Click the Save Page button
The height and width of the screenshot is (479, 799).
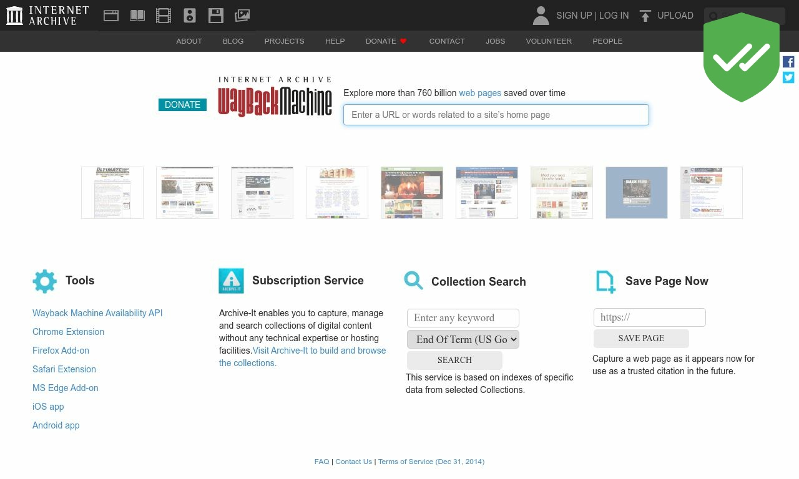[641, 338]
